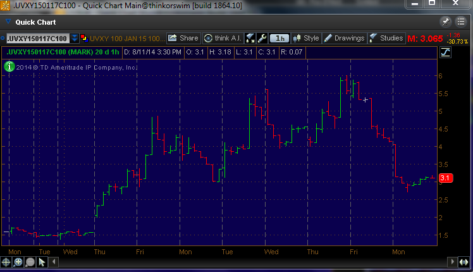The height and width of the screenshot is (272, 473).
Task: Click the pin icon in title bar
Action: point(445,22)
